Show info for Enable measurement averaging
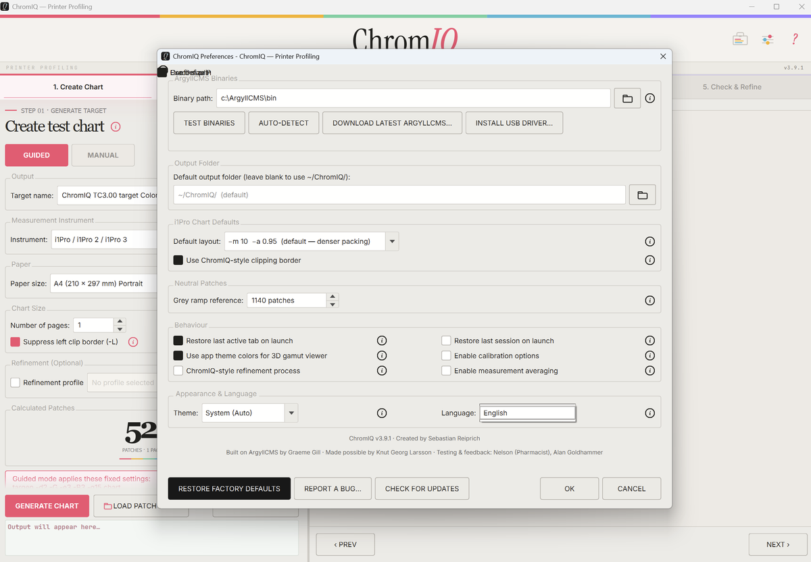 (x=650, y=371)
